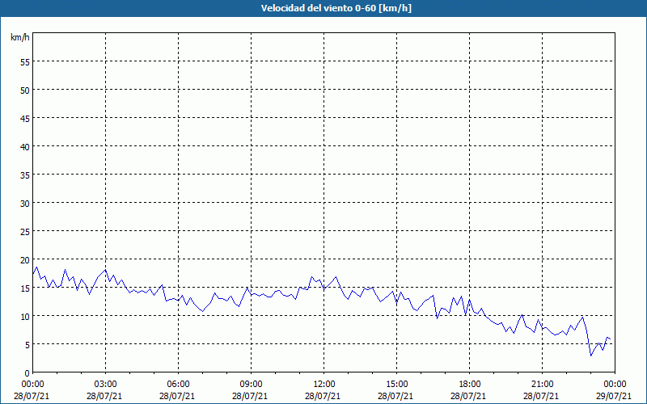
Task: Click the 21:00 28/07/21 time label
Action: coord(542,390)
